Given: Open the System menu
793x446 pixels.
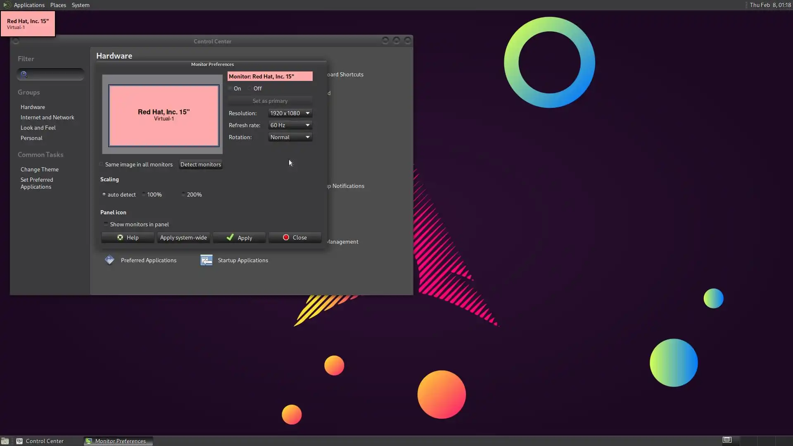Looking at the screenshot, I should (80, 5).
